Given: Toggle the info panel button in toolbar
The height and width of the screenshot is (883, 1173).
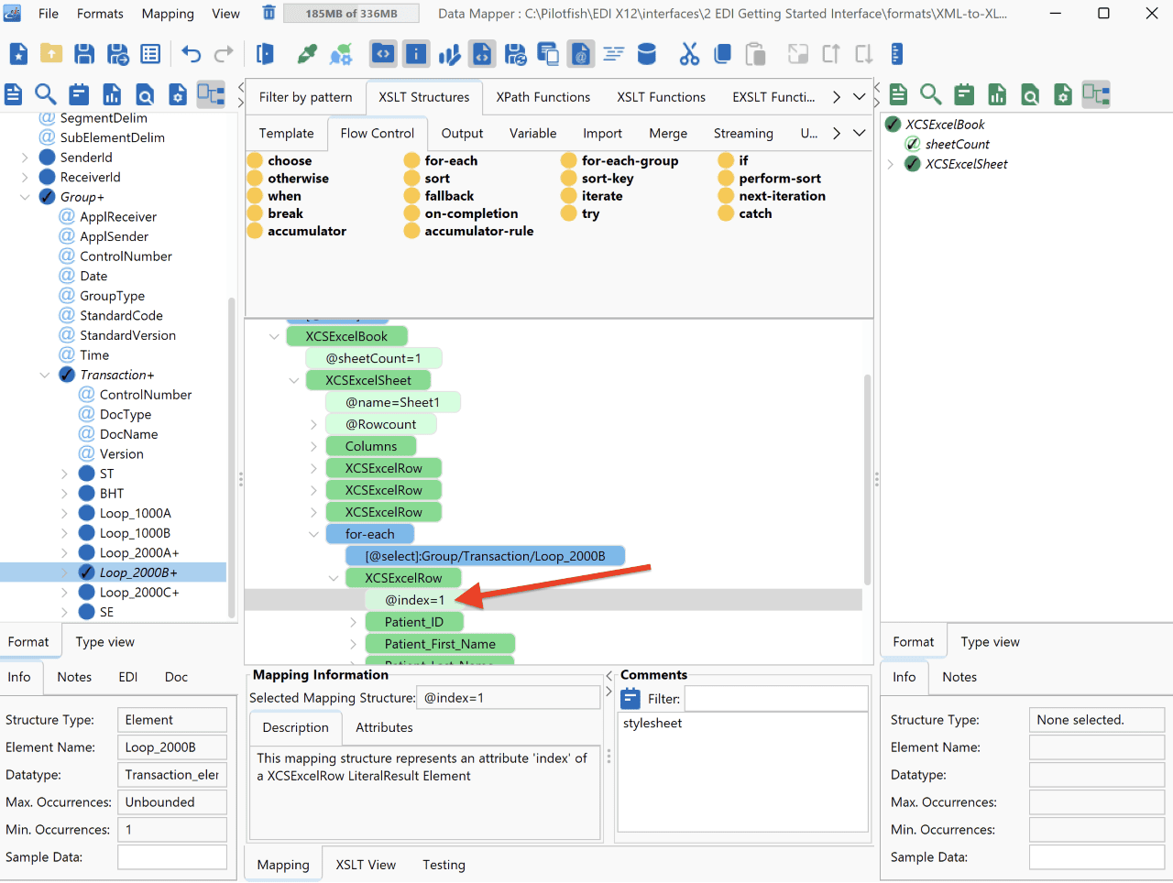Looking at the screenshot, I should click(x=416, y=54).
